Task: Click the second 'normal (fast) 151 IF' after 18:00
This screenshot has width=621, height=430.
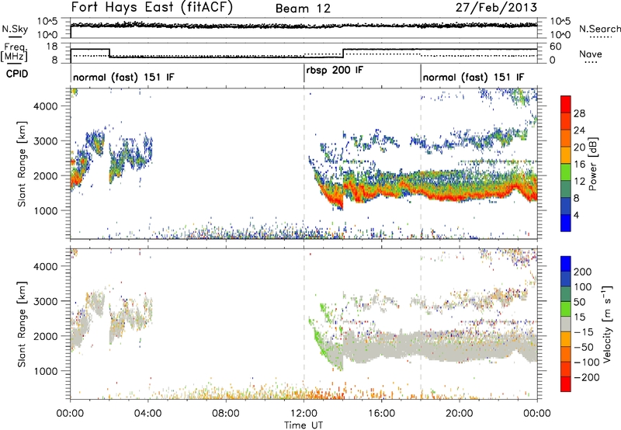Action: pyautogui.click(x=474, y=77)
